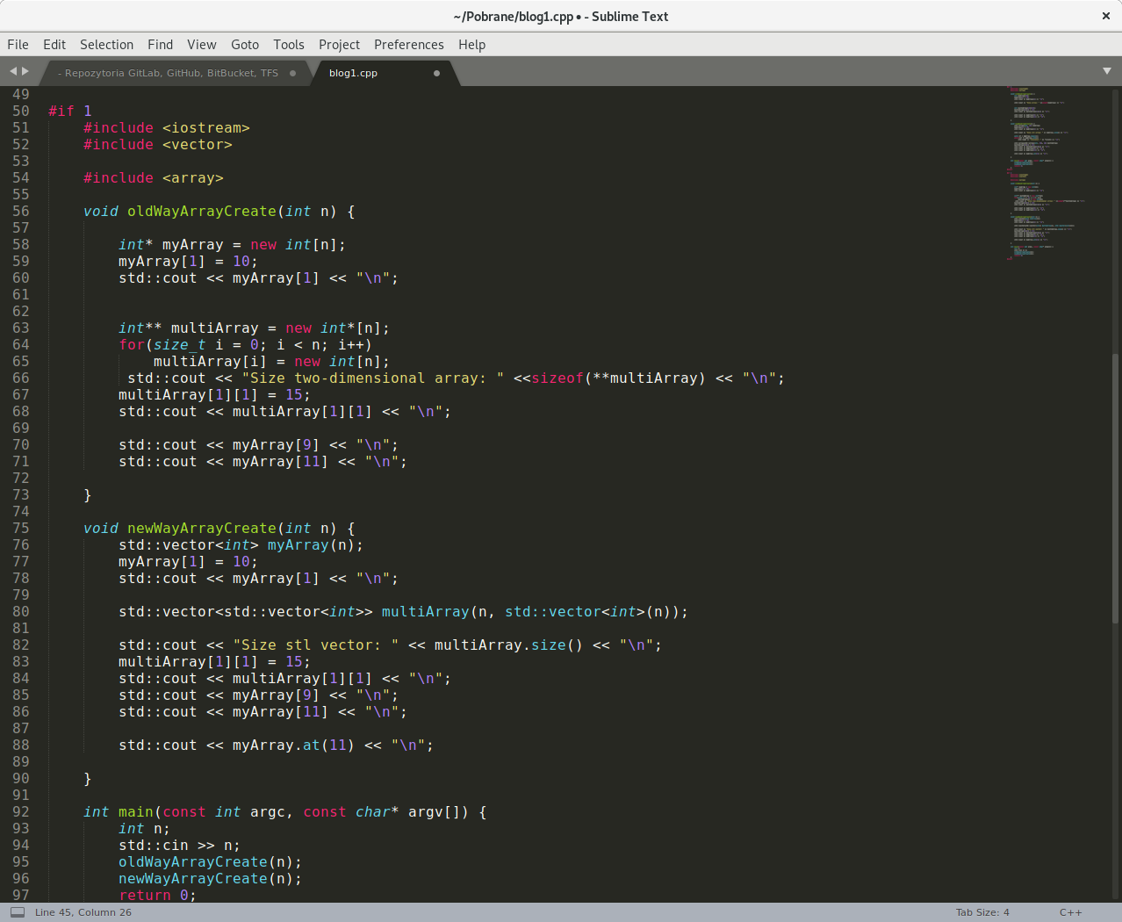Screen dimensions: 1122x922
Task: Open the File menu
Action: coord(18,45)
